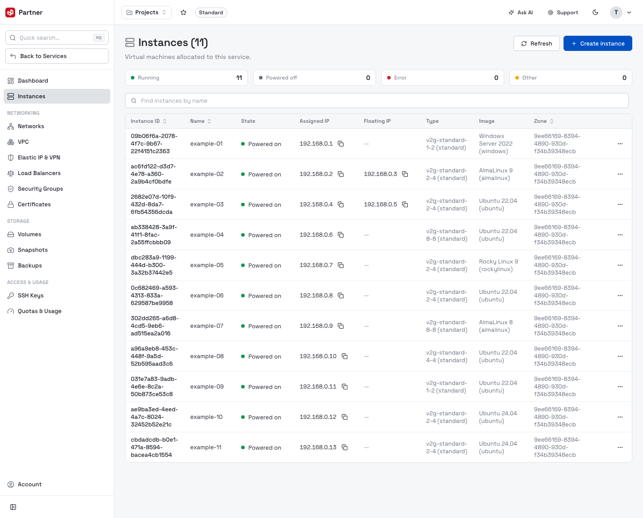Image resolution: width=643 pixels, height=518 pixels.
Task: Open actions menu for example-04
Action: 620,235
